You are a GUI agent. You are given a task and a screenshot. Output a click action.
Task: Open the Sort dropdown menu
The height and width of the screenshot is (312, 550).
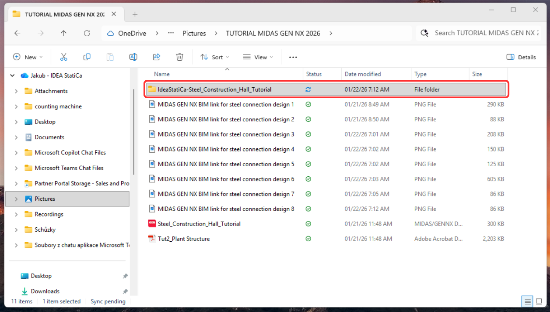(214, 57)
